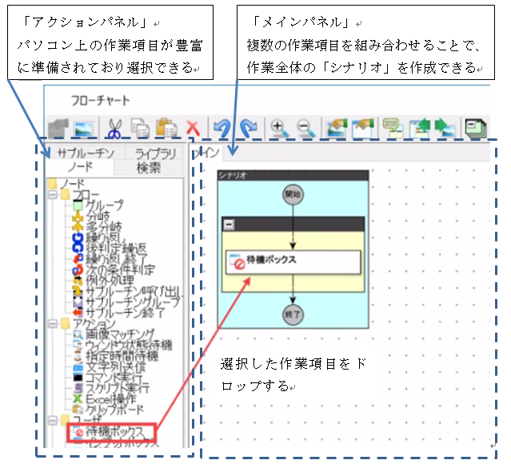The image size is (511, 468).
Task: Select the サブルーチン終了 node item
Action: click(119, 313)
